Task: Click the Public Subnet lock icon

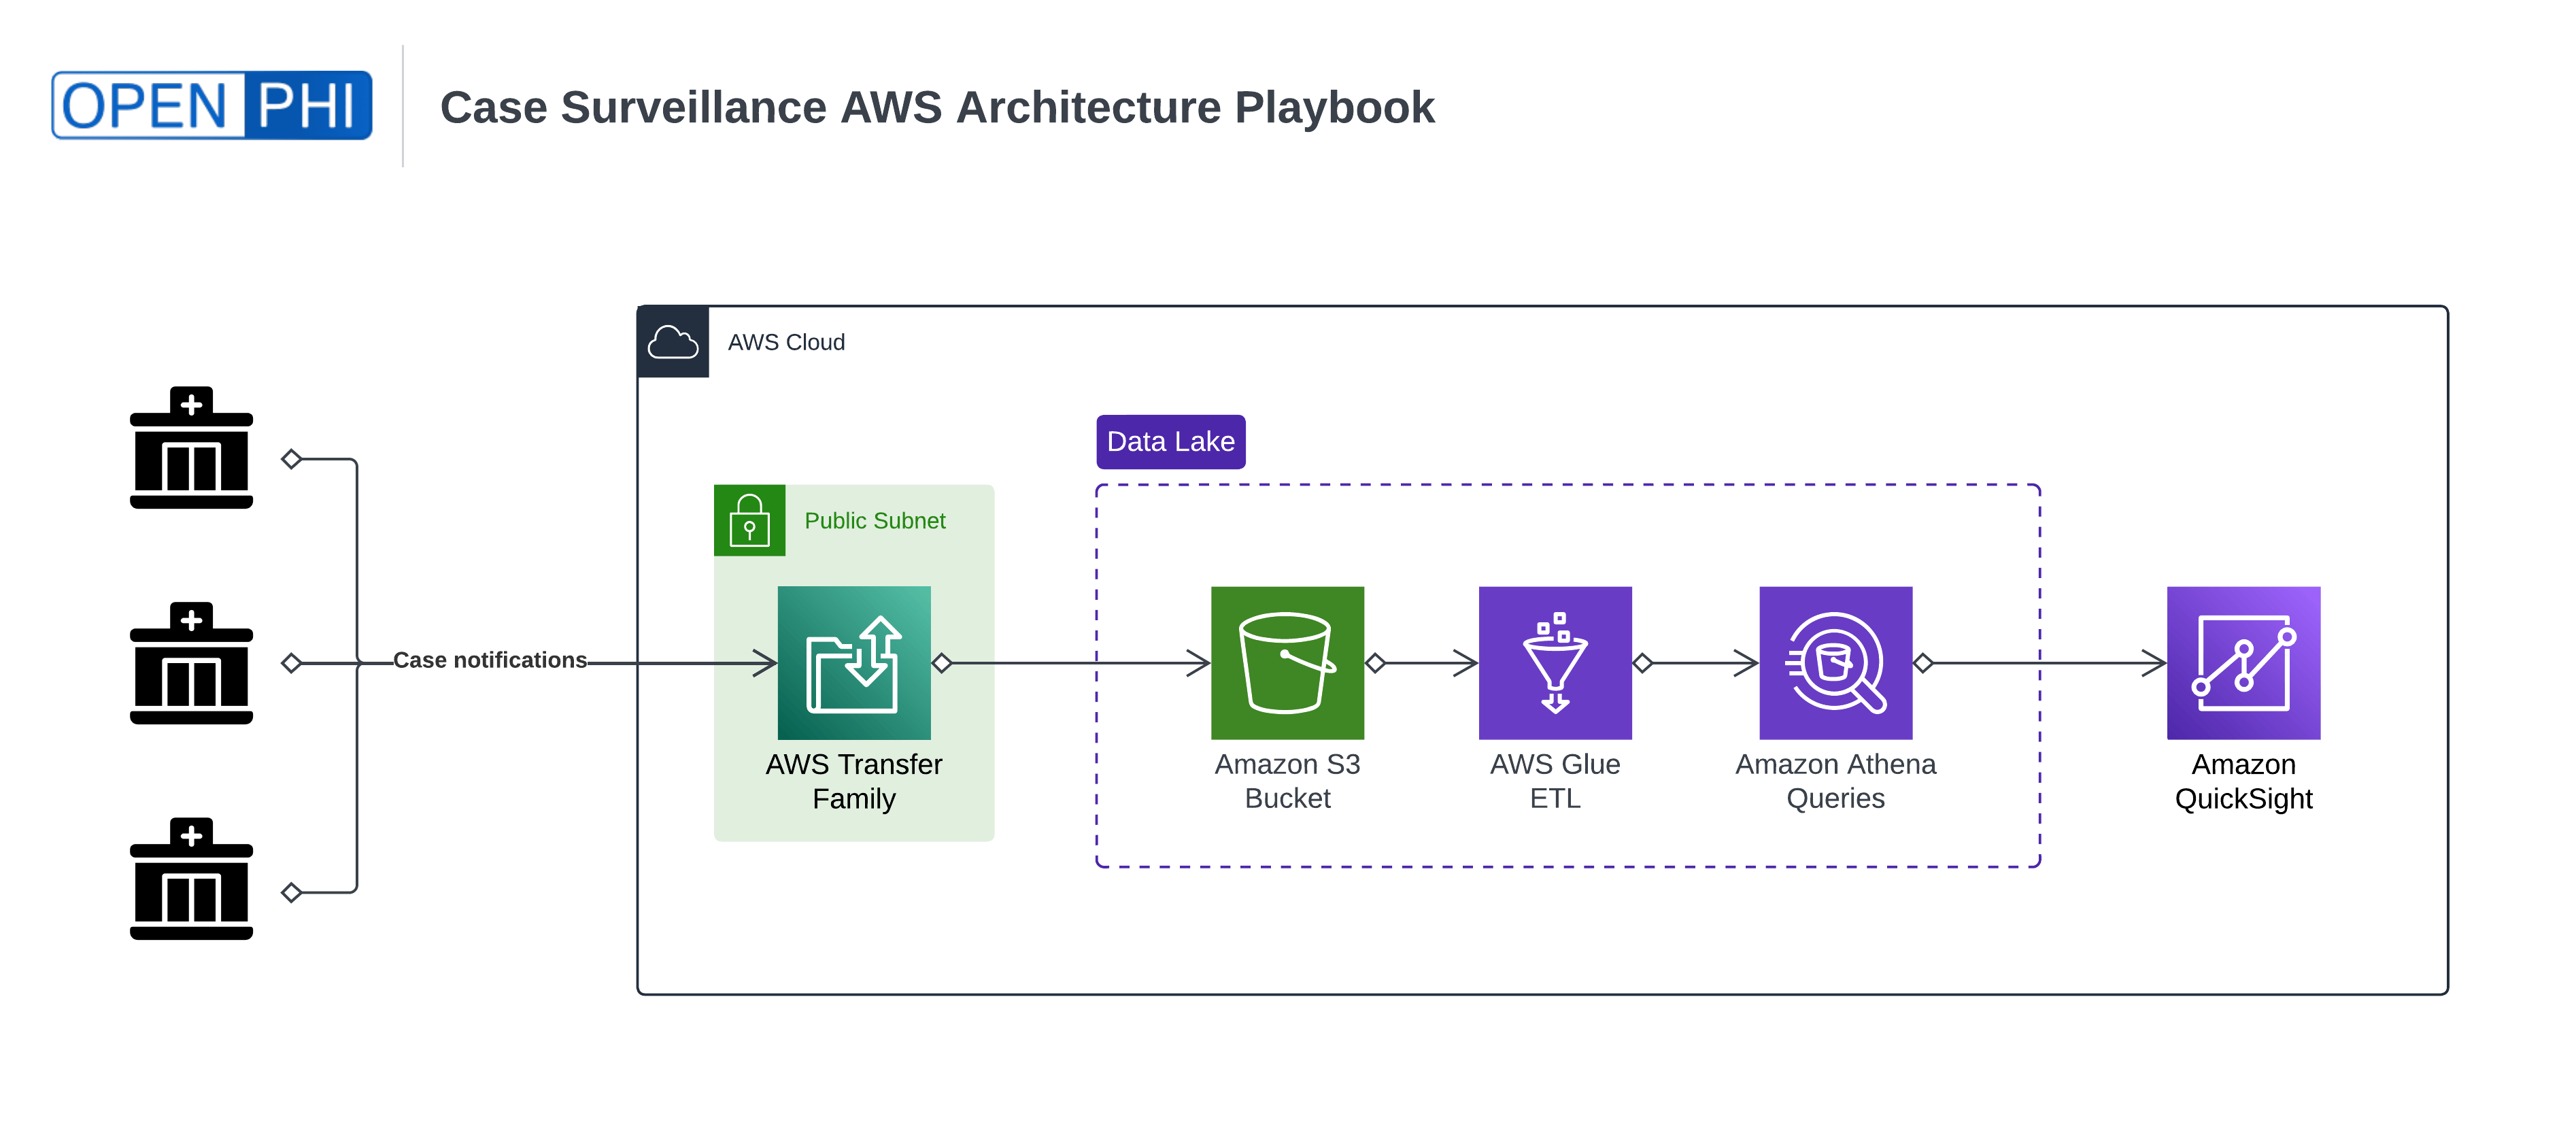Action: [x=749, y=520]
